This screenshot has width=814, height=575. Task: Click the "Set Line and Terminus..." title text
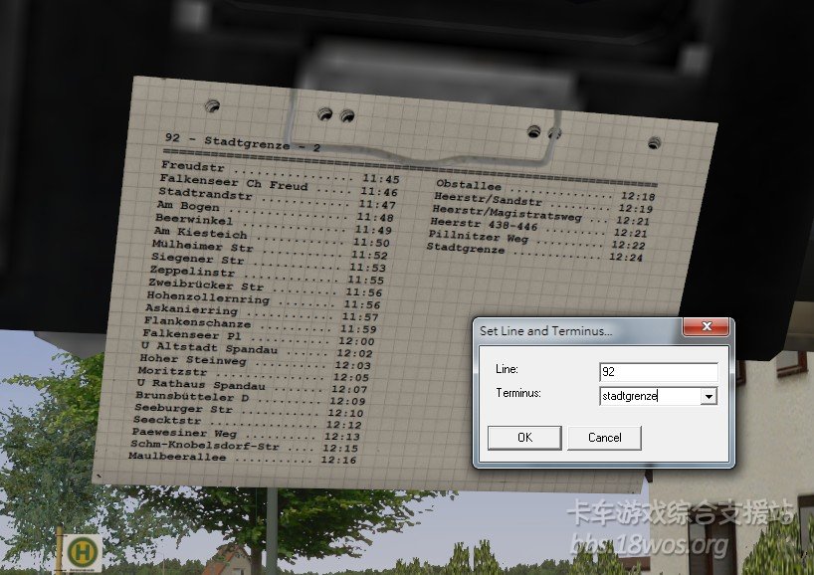[545, 330]
